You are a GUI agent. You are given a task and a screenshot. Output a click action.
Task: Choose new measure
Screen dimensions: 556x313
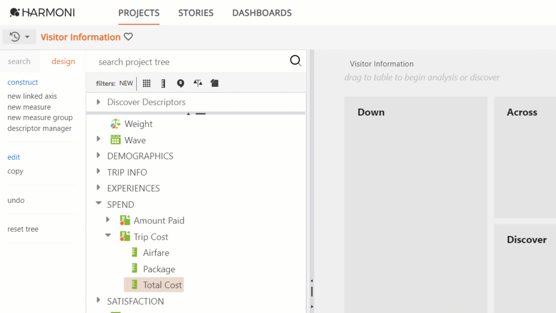pos(29,107)
